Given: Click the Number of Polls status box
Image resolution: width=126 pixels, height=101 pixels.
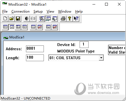Looking at the screenshot, I should tap(117, 50).
